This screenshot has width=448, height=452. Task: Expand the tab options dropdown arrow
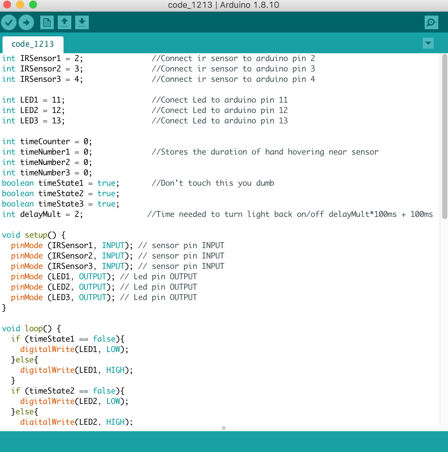(x=428, y=43)
